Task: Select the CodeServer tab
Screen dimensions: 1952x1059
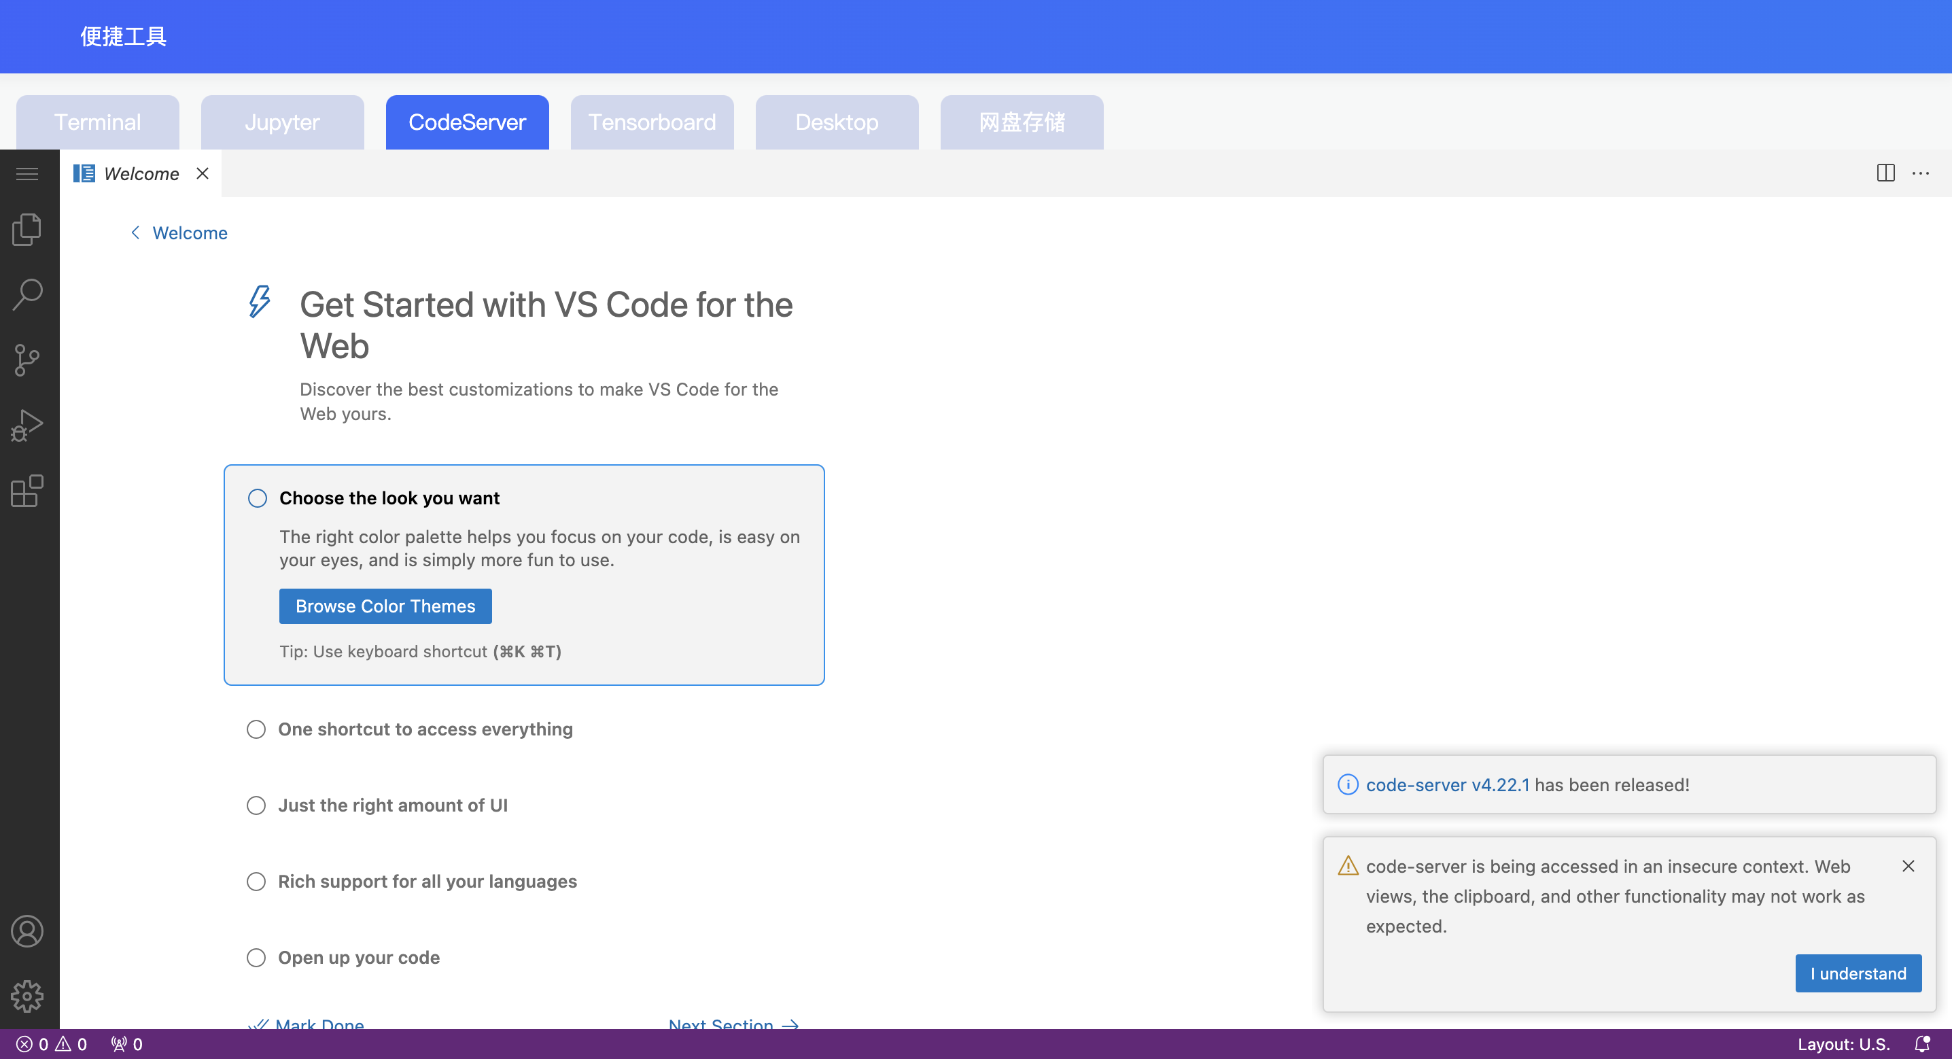Action: pyautogui.click(x=468, y=122)
